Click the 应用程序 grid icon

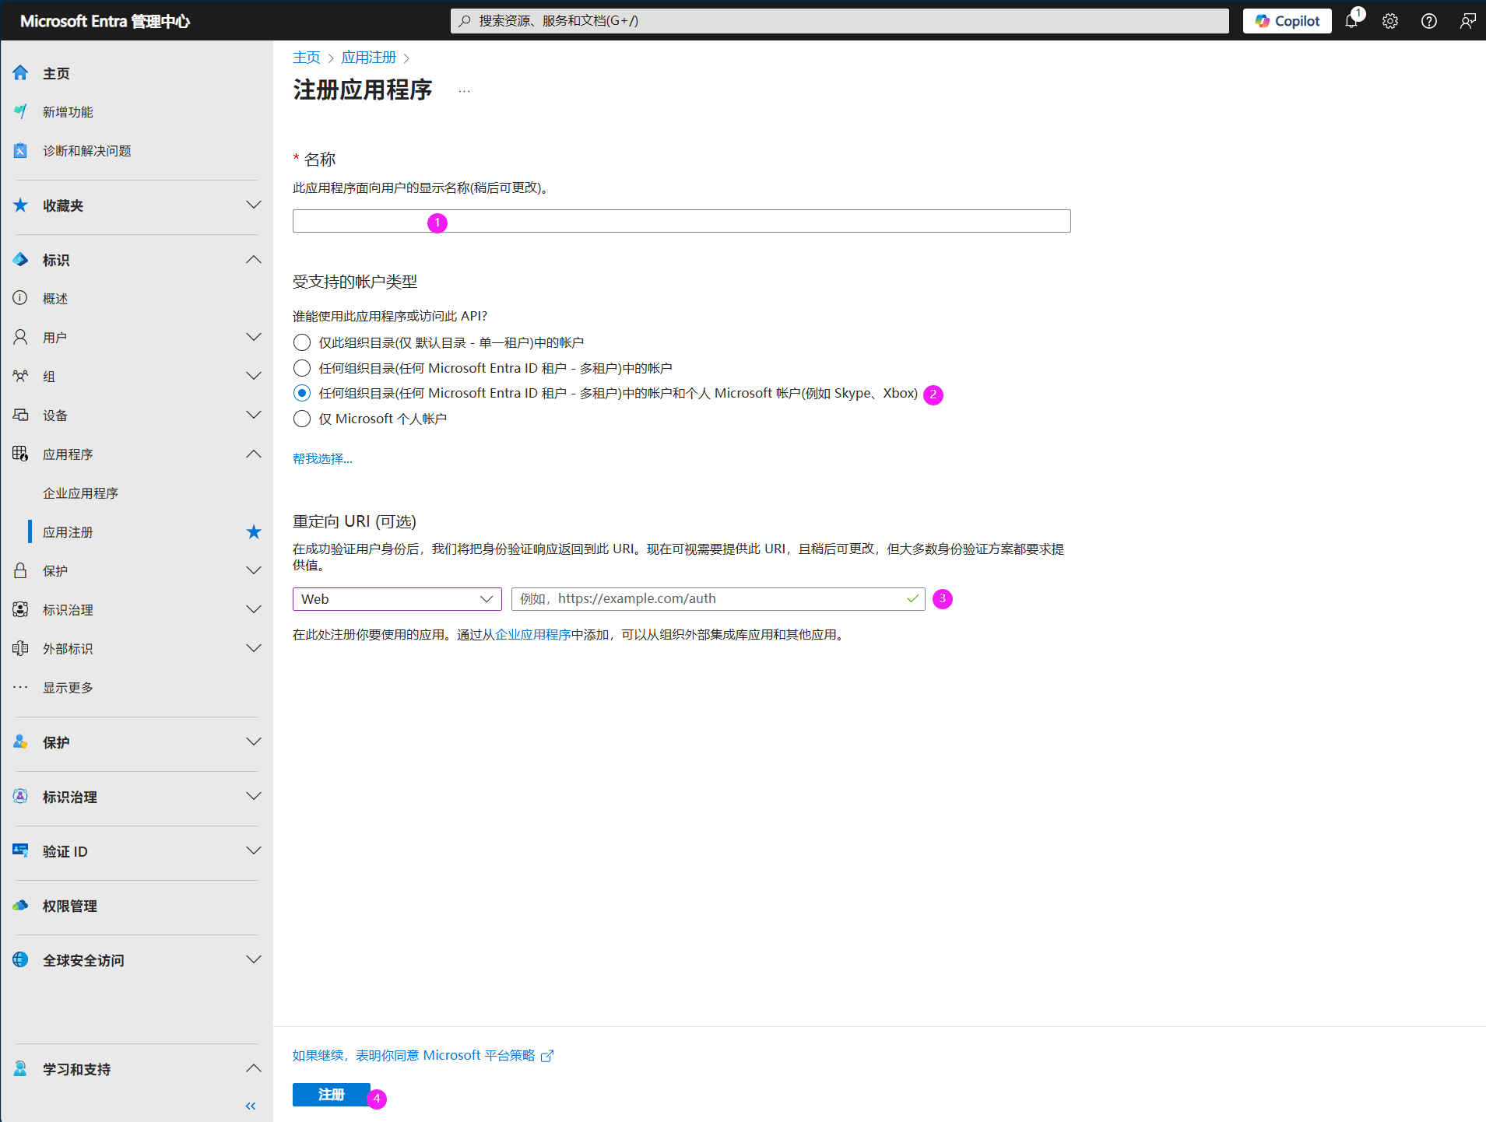[x=20, y=454]
